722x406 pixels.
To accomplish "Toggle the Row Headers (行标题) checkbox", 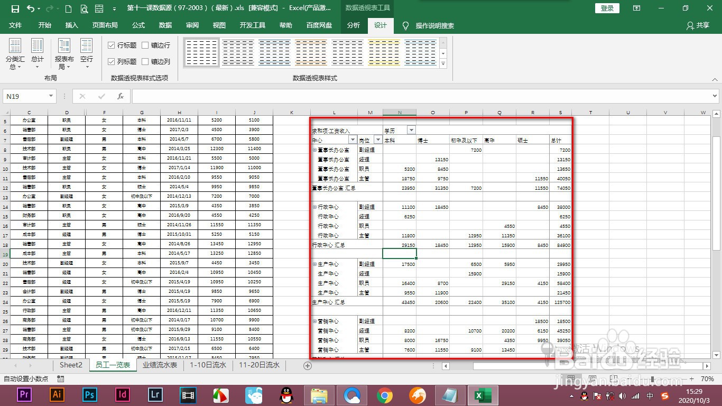I will (x=112, y=45).
